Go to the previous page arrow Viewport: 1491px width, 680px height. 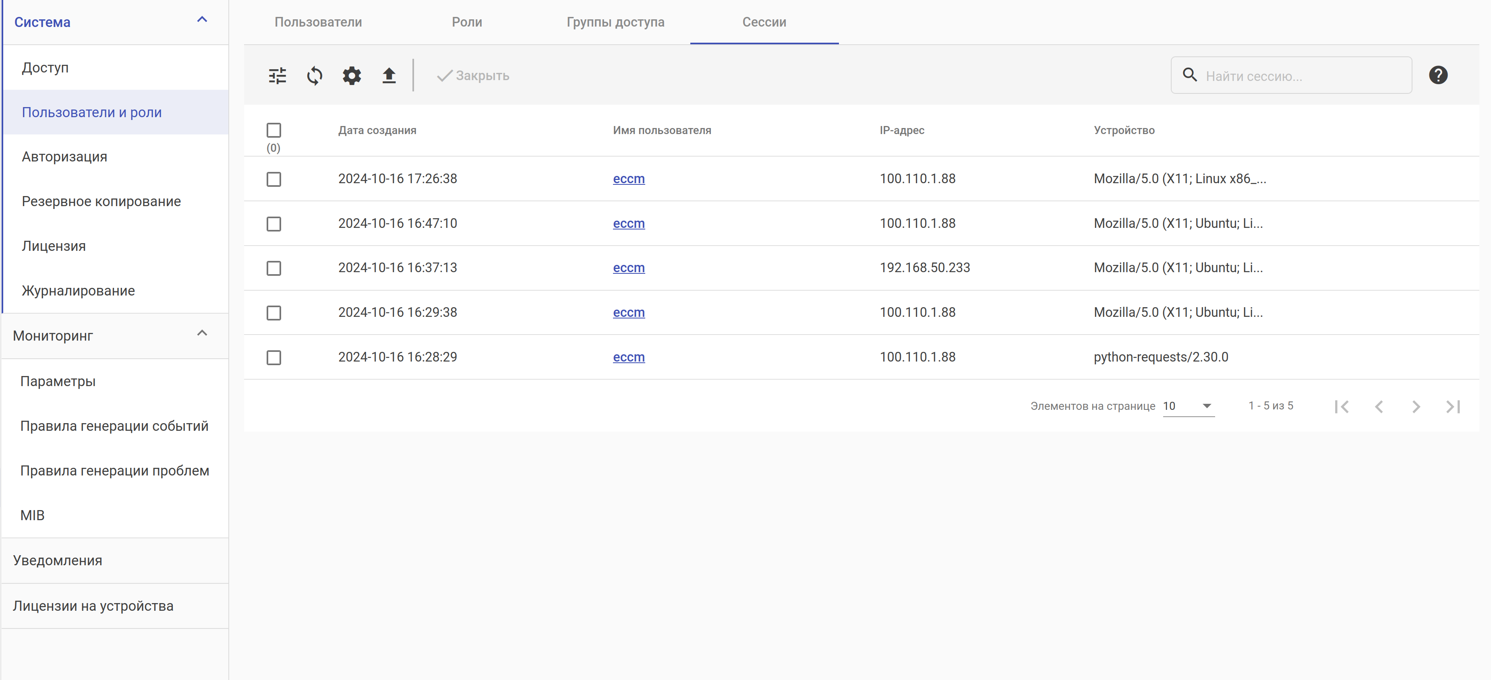1379,407
